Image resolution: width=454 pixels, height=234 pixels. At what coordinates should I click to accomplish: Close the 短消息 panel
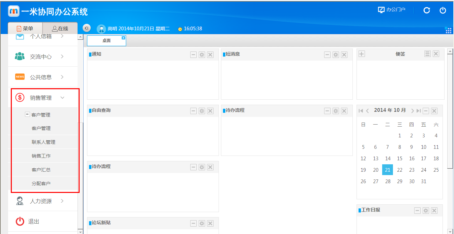coord(344,55)
